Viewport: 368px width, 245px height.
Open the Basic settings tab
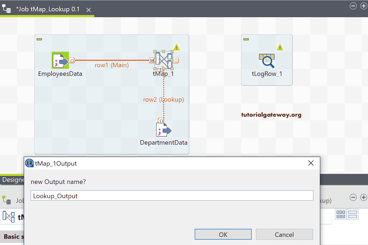(x=12, y=237)
